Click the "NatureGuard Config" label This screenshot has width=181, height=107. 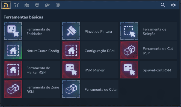click(x=43, y=51)
